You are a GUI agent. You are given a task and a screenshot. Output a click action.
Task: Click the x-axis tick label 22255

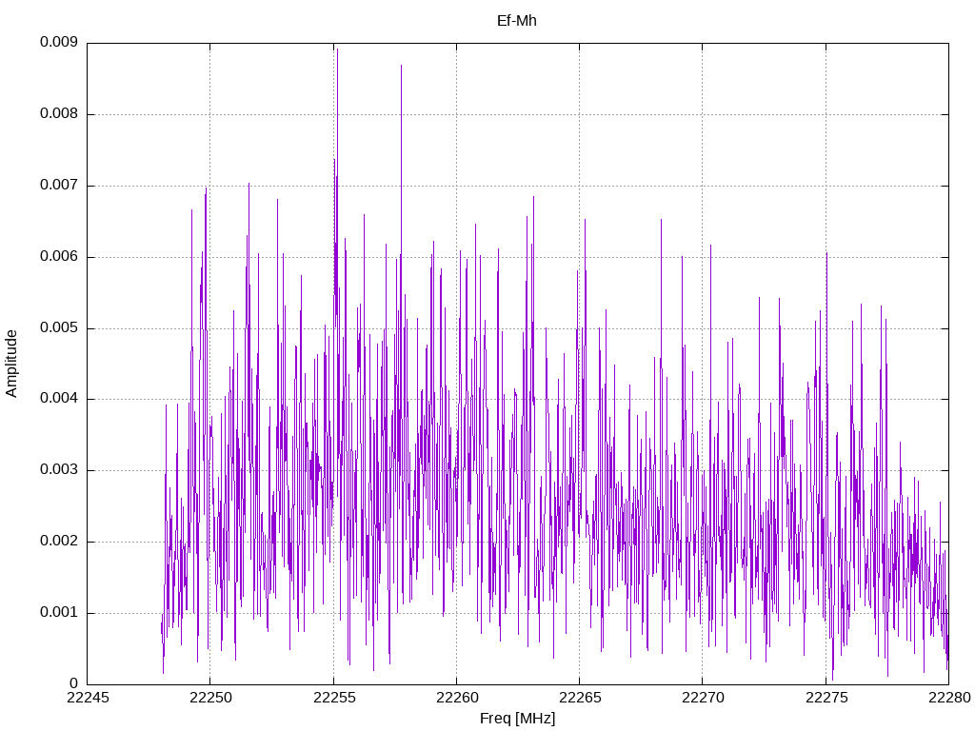click(334, 698)
